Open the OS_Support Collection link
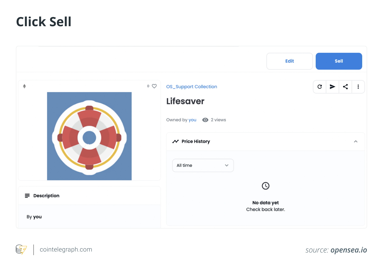Image resolution: width=383 pixels, height=271 pixels. 191,87
